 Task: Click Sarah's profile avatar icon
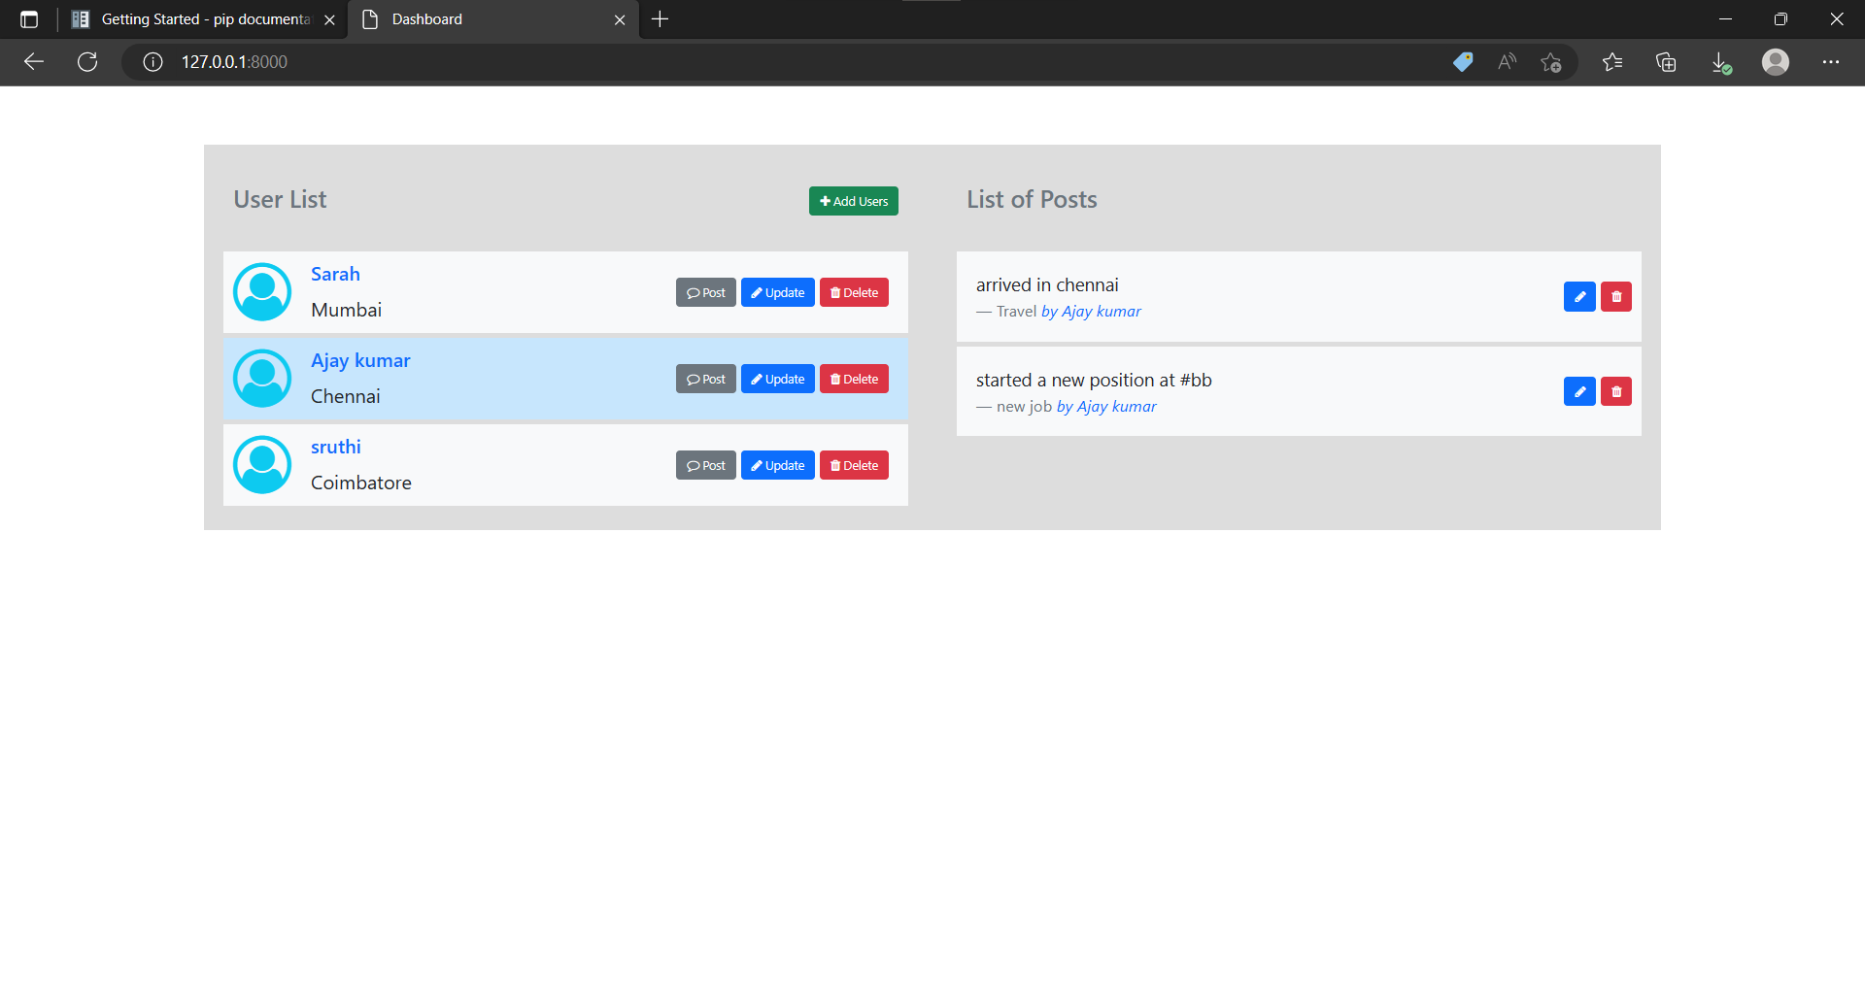pos(261,291)
